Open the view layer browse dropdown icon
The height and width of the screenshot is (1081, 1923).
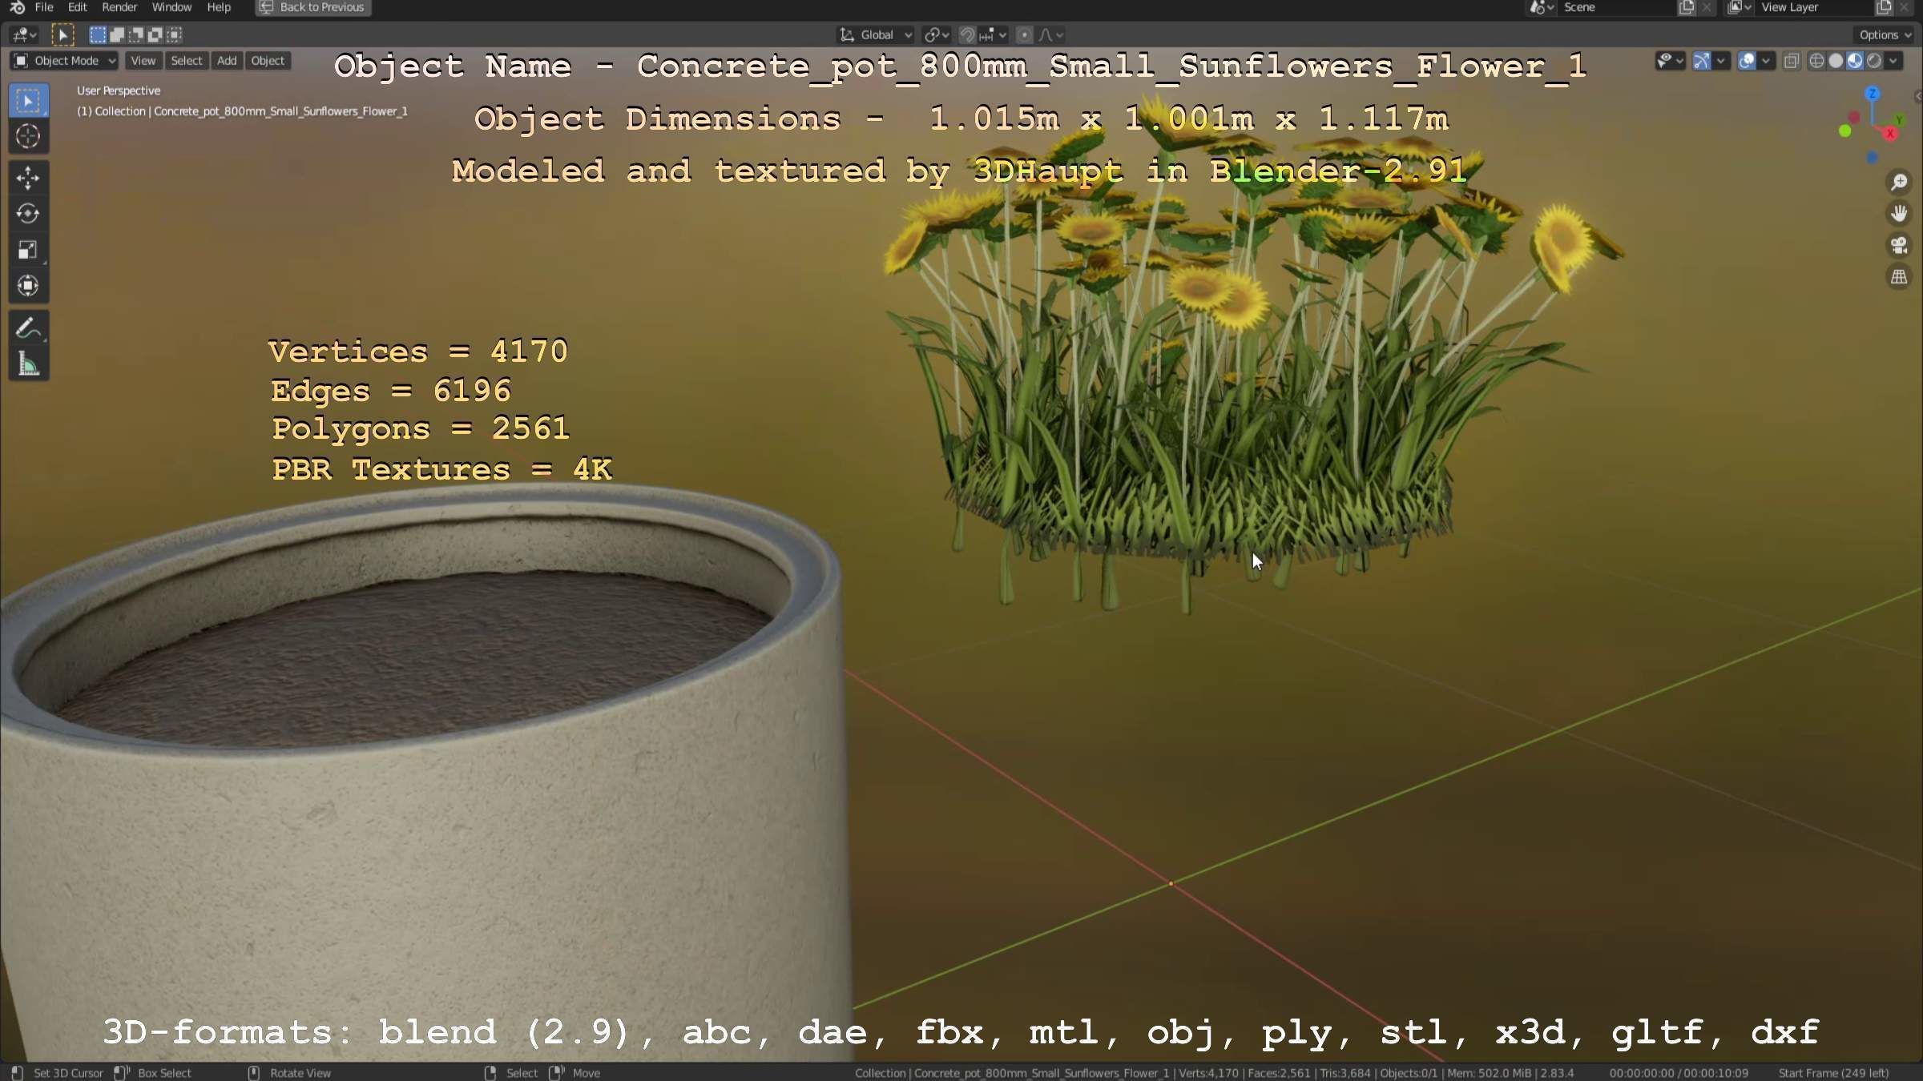tap(1740, 7)
